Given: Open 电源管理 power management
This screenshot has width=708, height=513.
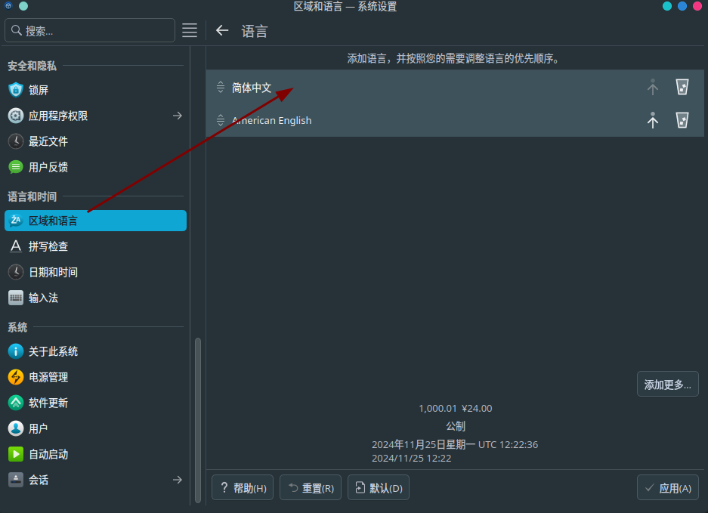Looking at the screenshot, I should (95, 377).
